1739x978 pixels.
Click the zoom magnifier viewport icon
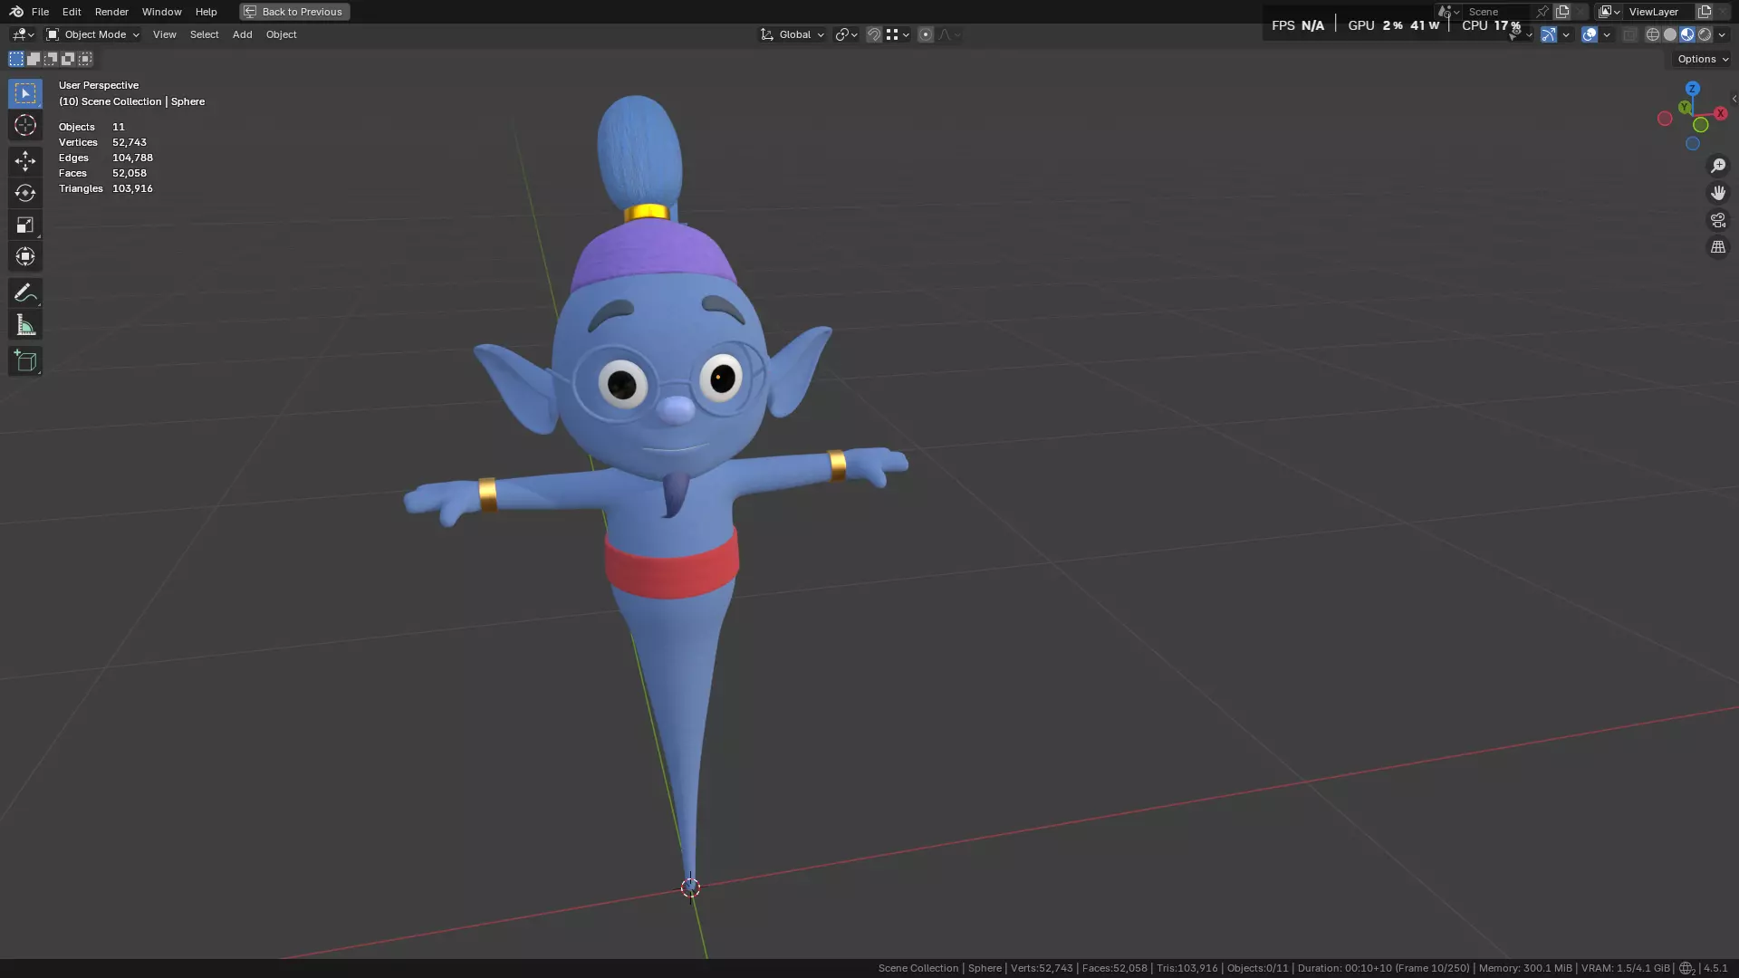(1718, 166)
